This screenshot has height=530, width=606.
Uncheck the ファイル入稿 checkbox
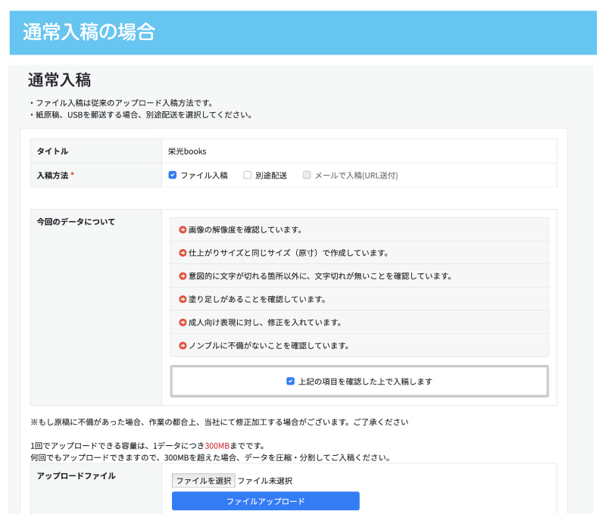173,175
